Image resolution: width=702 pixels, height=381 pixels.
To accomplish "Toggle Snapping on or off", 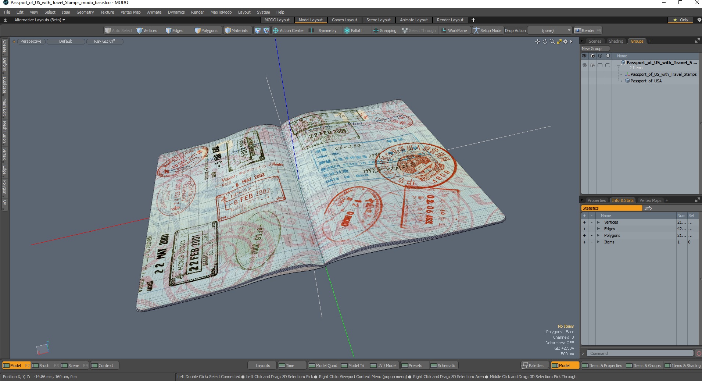I will tap(385, 31).
